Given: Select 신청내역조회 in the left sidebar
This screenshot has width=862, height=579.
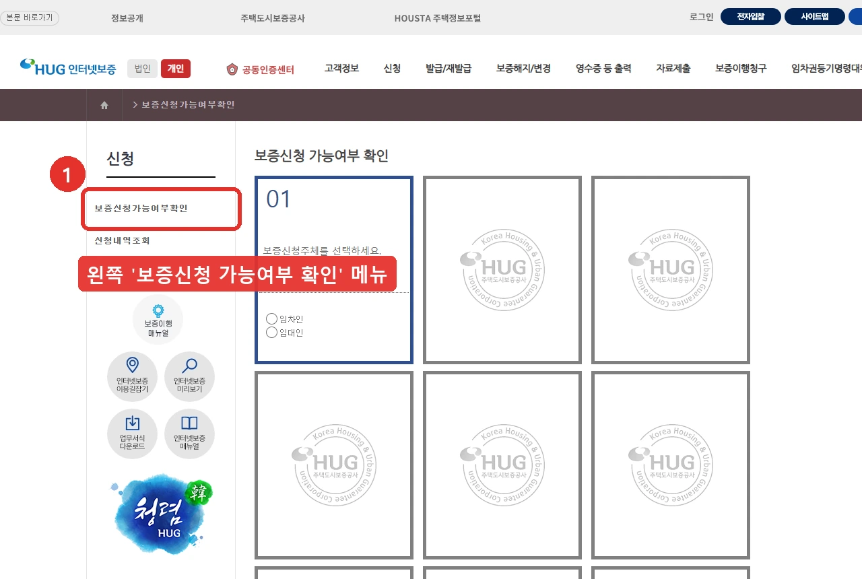Looking at the screenshot, I should [x=122, y=240].
